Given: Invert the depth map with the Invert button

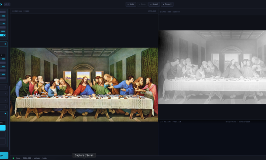Looking at the screenshot, I should 167,4.
